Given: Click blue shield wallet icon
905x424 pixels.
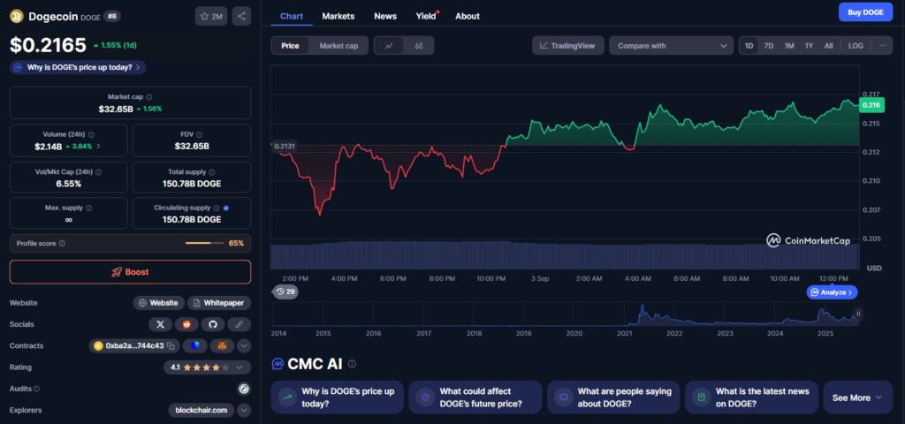Looking at the screenshot, I should 195,345.
